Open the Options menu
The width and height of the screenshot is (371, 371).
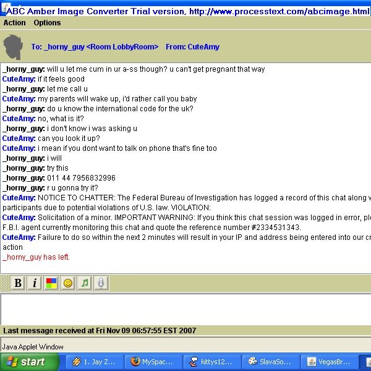pos(47,23)
